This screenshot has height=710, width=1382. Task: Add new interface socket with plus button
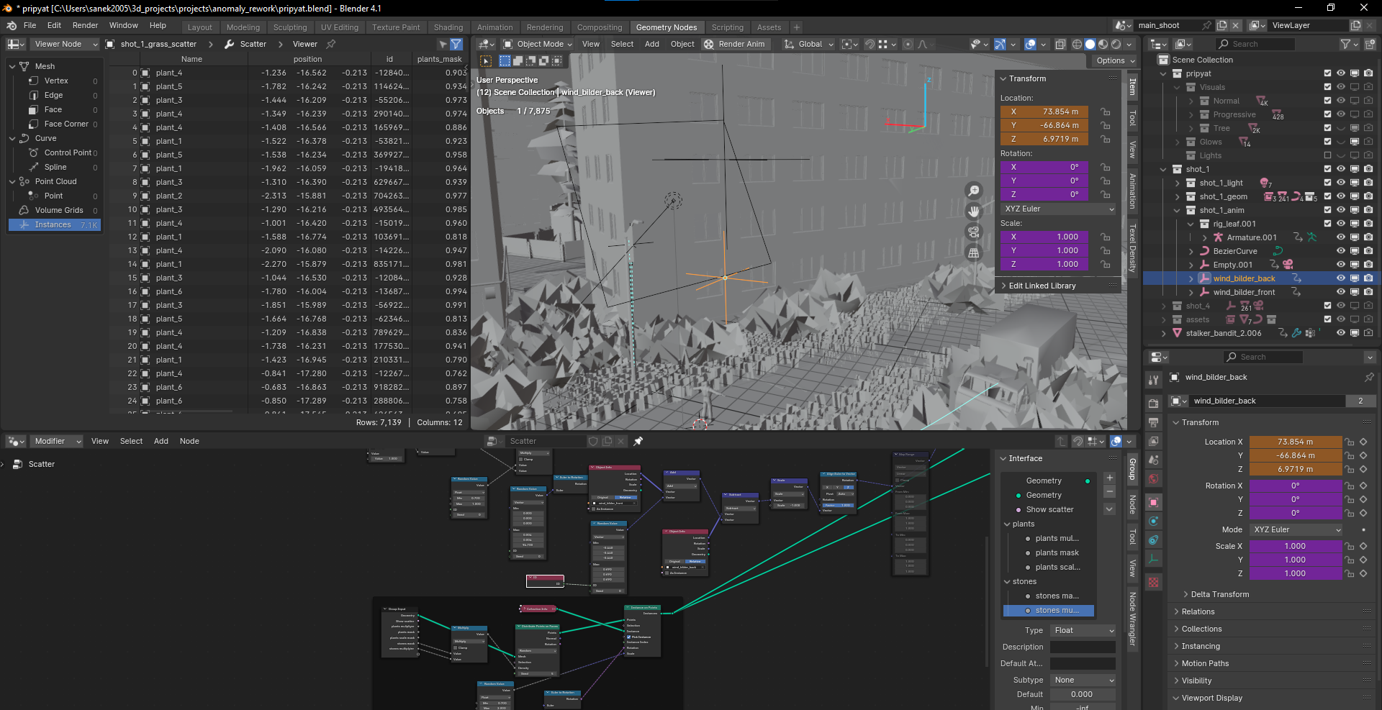pos(1109,478)
